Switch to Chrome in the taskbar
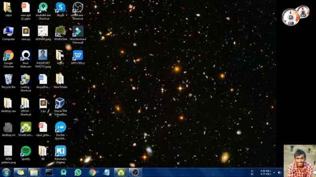316x177 pixels. (92, 173)
